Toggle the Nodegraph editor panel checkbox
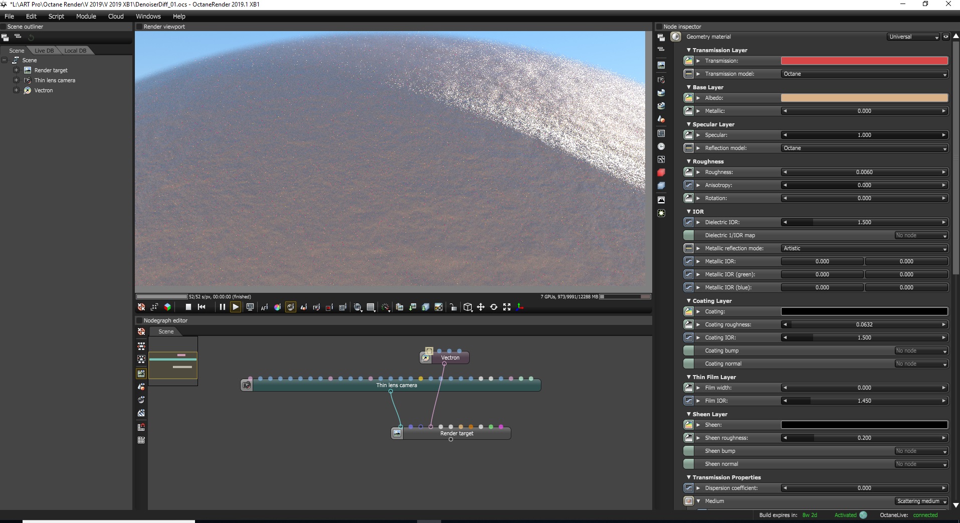The width and height of the screenshot is (960, 523). [139, 320]
